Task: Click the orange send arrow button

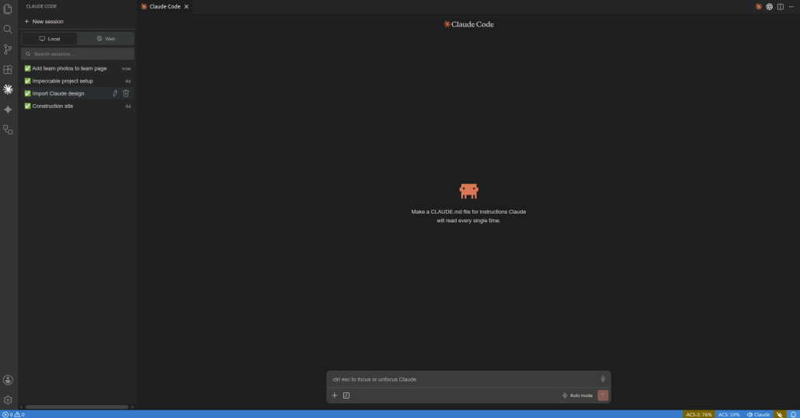Action: click(x=603, y=395)
